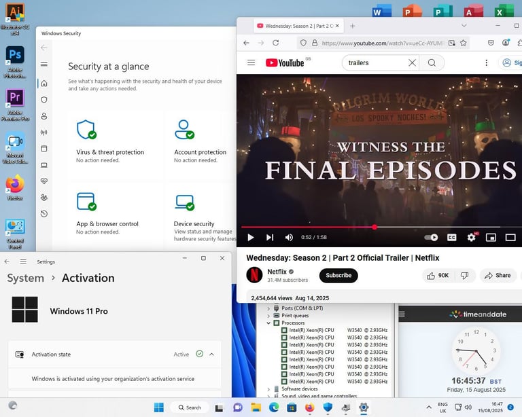The height and width of the screenshot is (417, 522).
Task: Click taskbar Search box
Action: [190, 407]
